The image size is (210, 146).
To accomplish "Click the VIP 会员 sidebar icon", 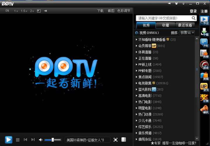I will (204, 87).
